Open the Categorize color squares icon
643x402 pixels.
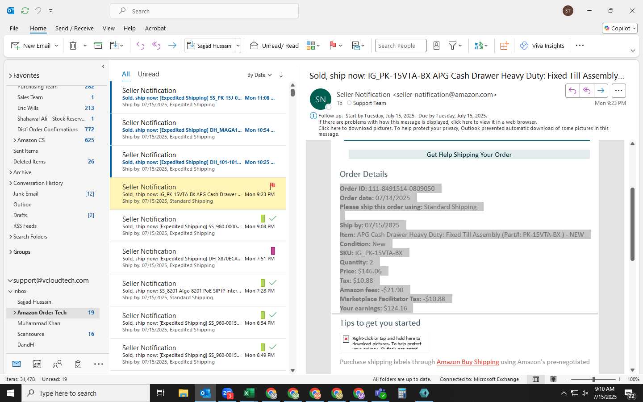click(x=311, y=46)
